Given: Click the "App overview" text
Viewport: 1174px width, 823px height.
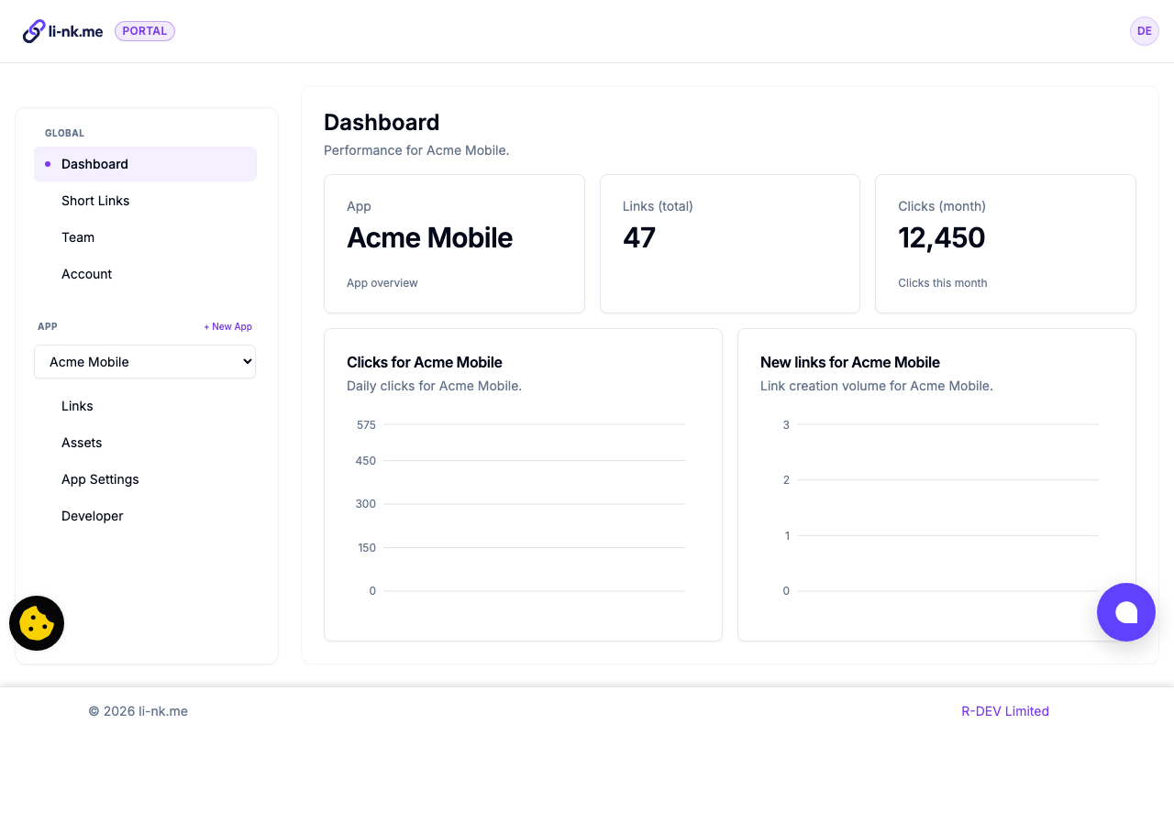Looking at the screenshot, I should click(x=382, y=283).
